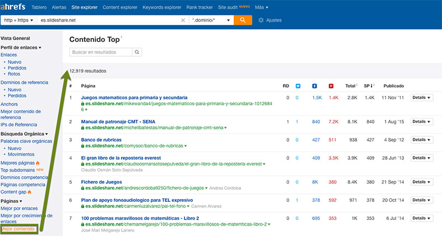
Task: Click Publicado column header
Action: [393, 86]
